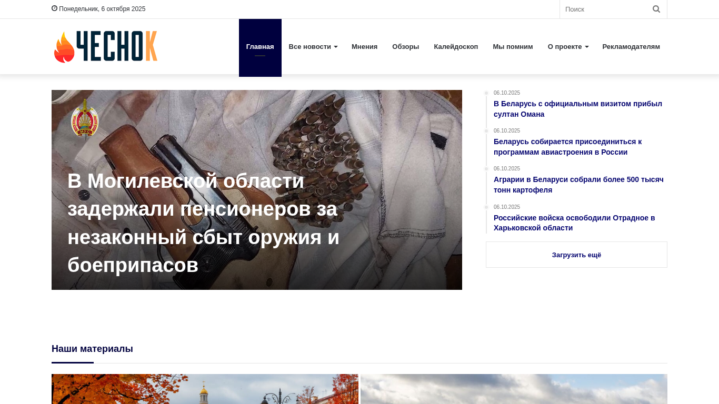Open article on Belarus joining aviation programs
This screenshot has width=719, height=404.
click(x=568, y=147)
